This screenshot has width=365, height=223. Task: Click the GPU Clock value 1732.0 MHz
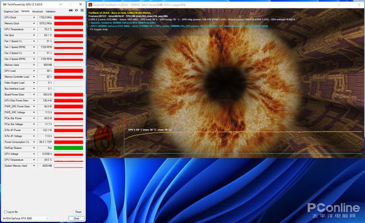pyautogui.click(x=45, y=17)
